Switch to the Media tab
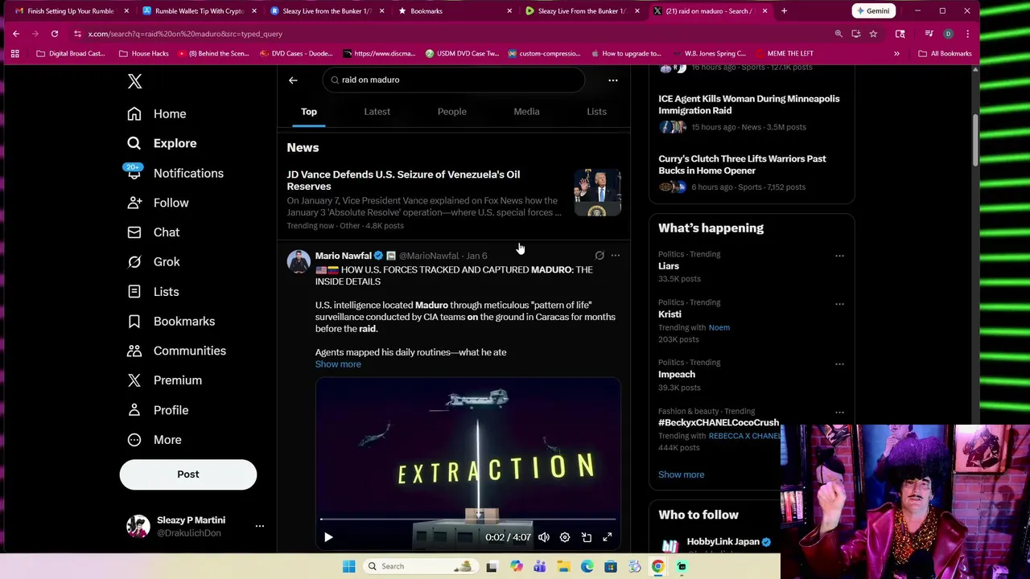This screenshot has width=1030, height=579. pos(526,112)
